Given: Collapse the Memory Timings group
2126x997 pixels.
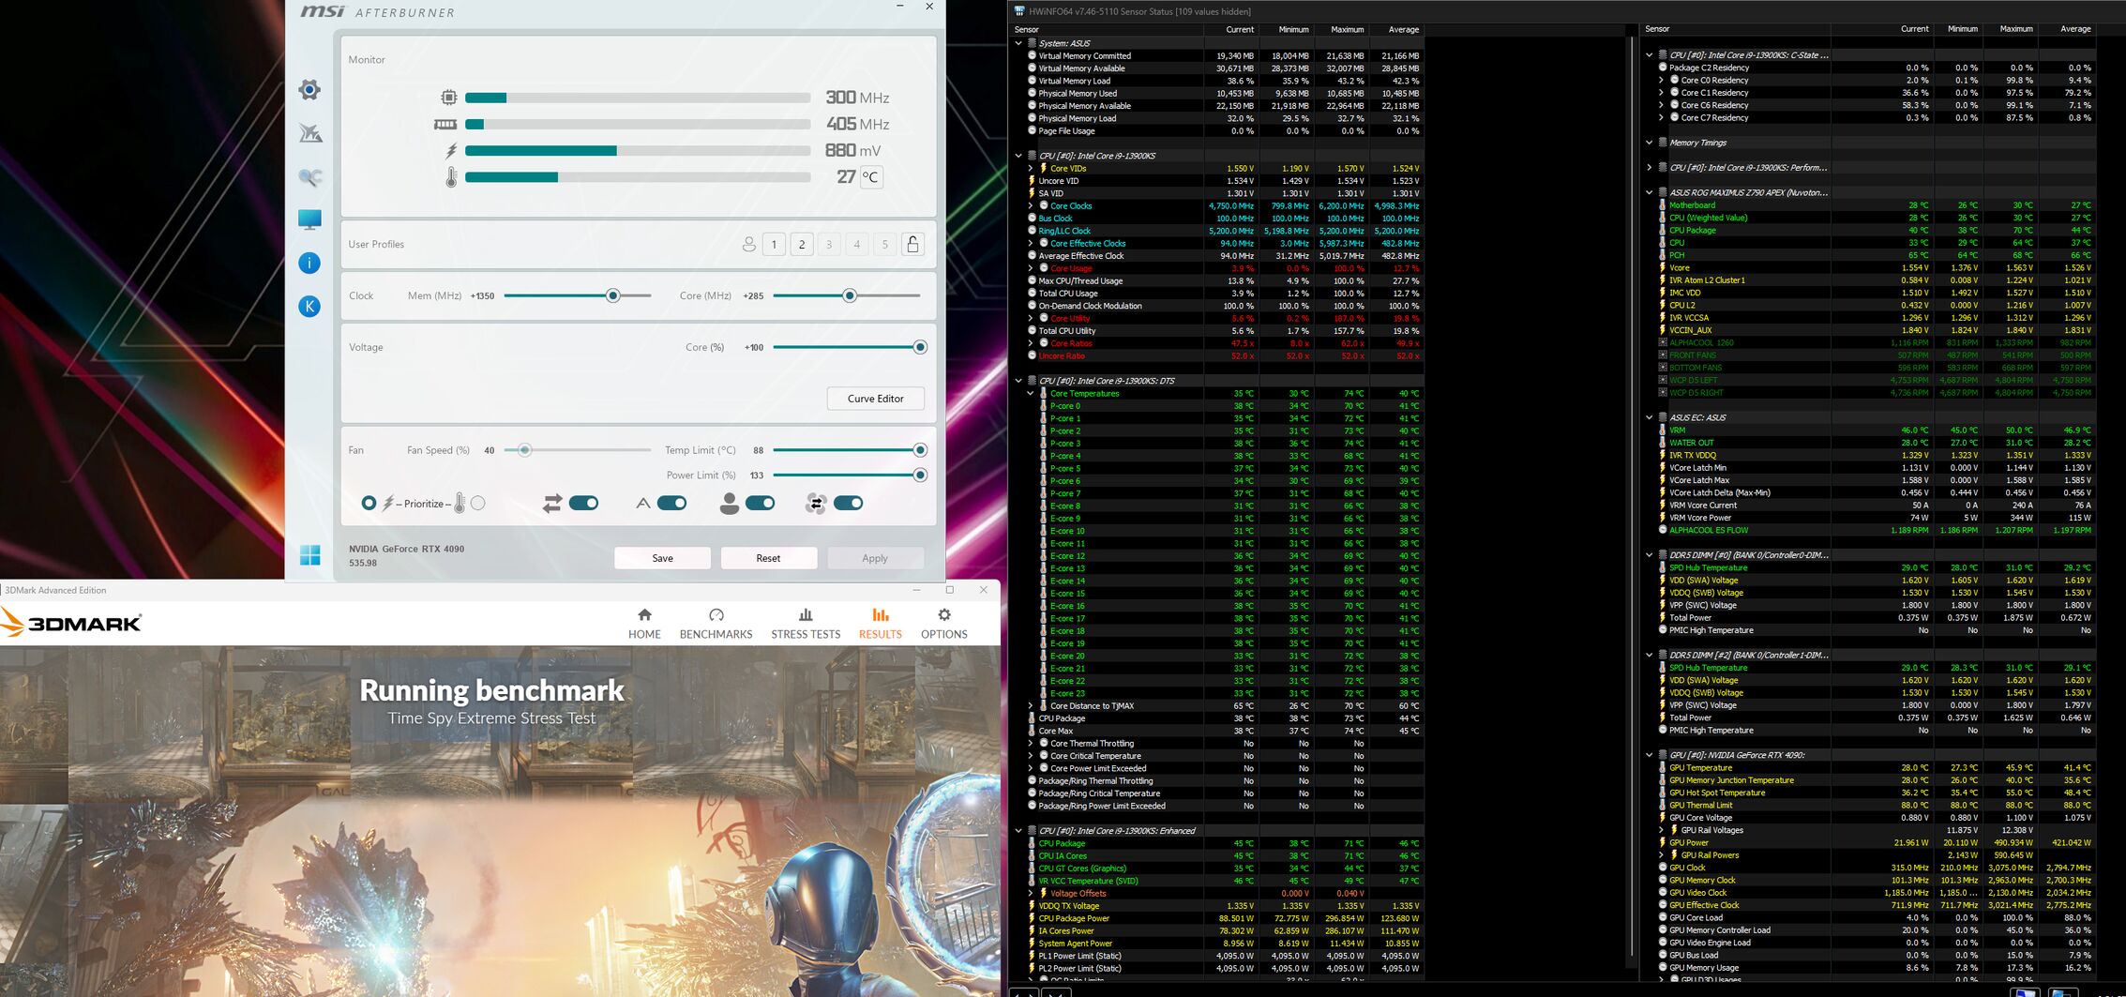Looking at the screenshot, I should tap(1650, 143).
